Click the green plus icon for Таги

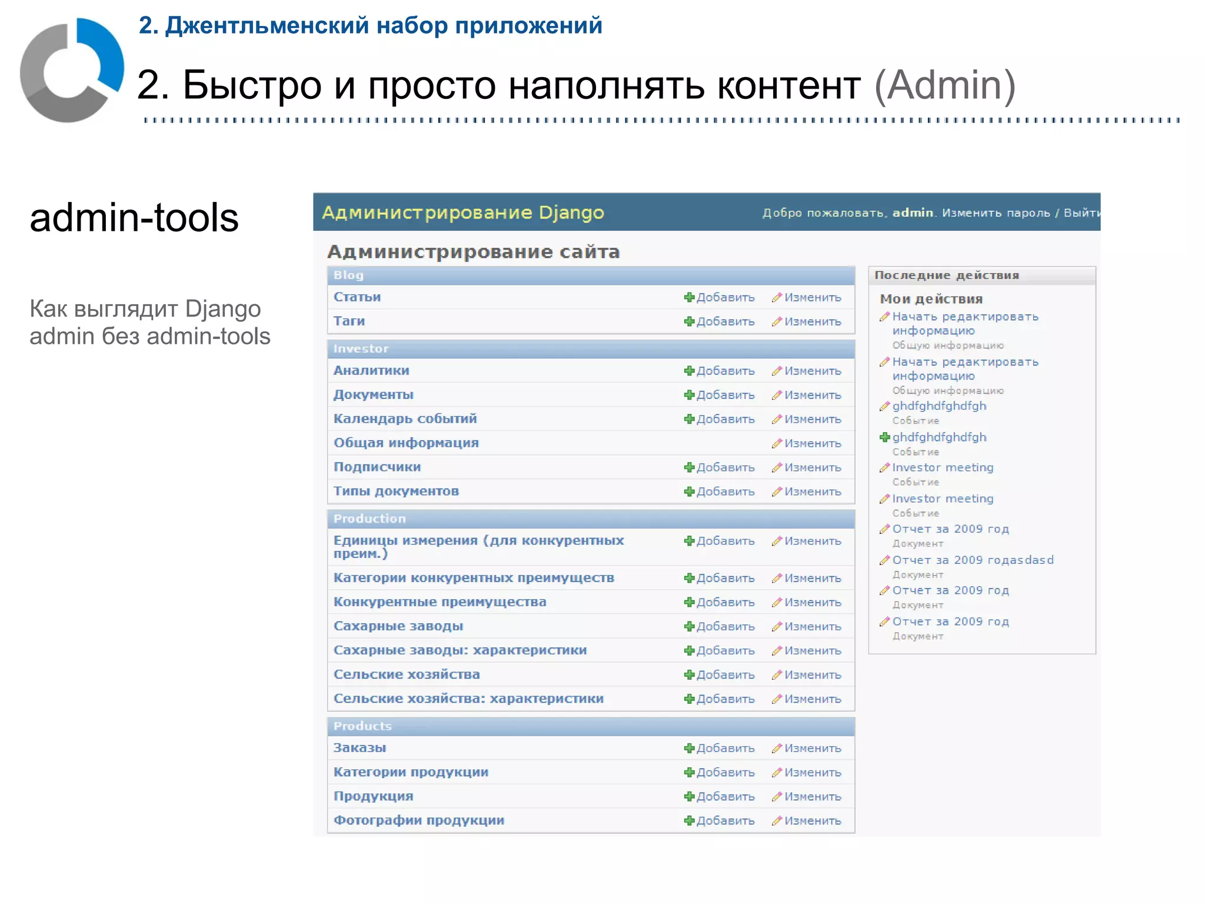(689, 321)
